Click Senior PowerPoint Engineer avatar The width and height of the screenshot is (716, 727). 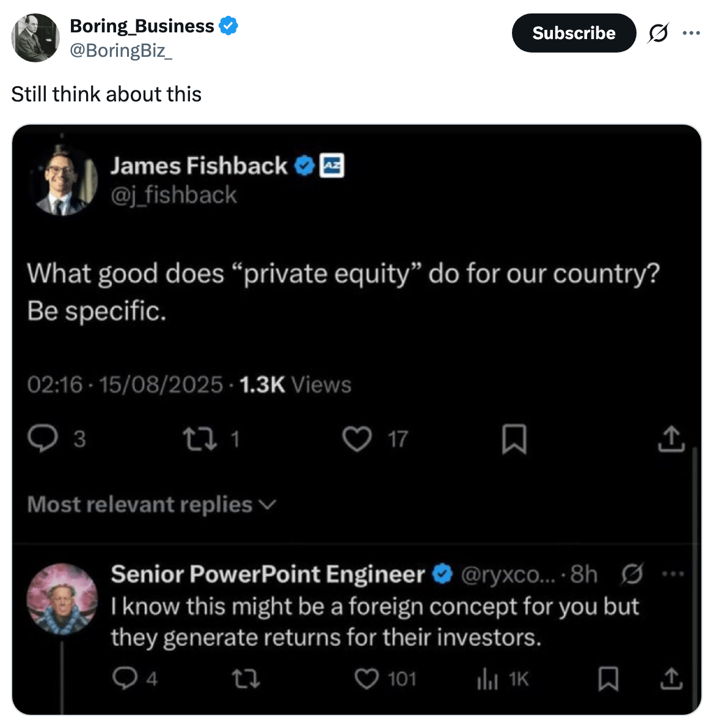click(62, 599)
